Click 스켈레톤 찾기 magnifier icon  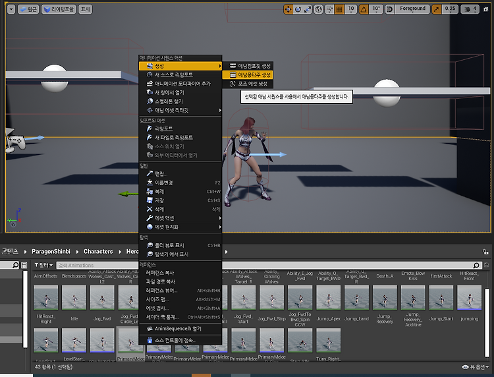pyautogui.click(x=150, y=101)
